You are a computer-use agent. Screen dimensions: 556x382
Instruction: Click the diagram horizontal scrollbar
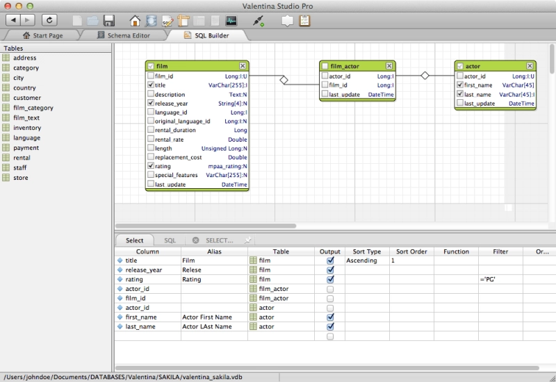[206, 226]
